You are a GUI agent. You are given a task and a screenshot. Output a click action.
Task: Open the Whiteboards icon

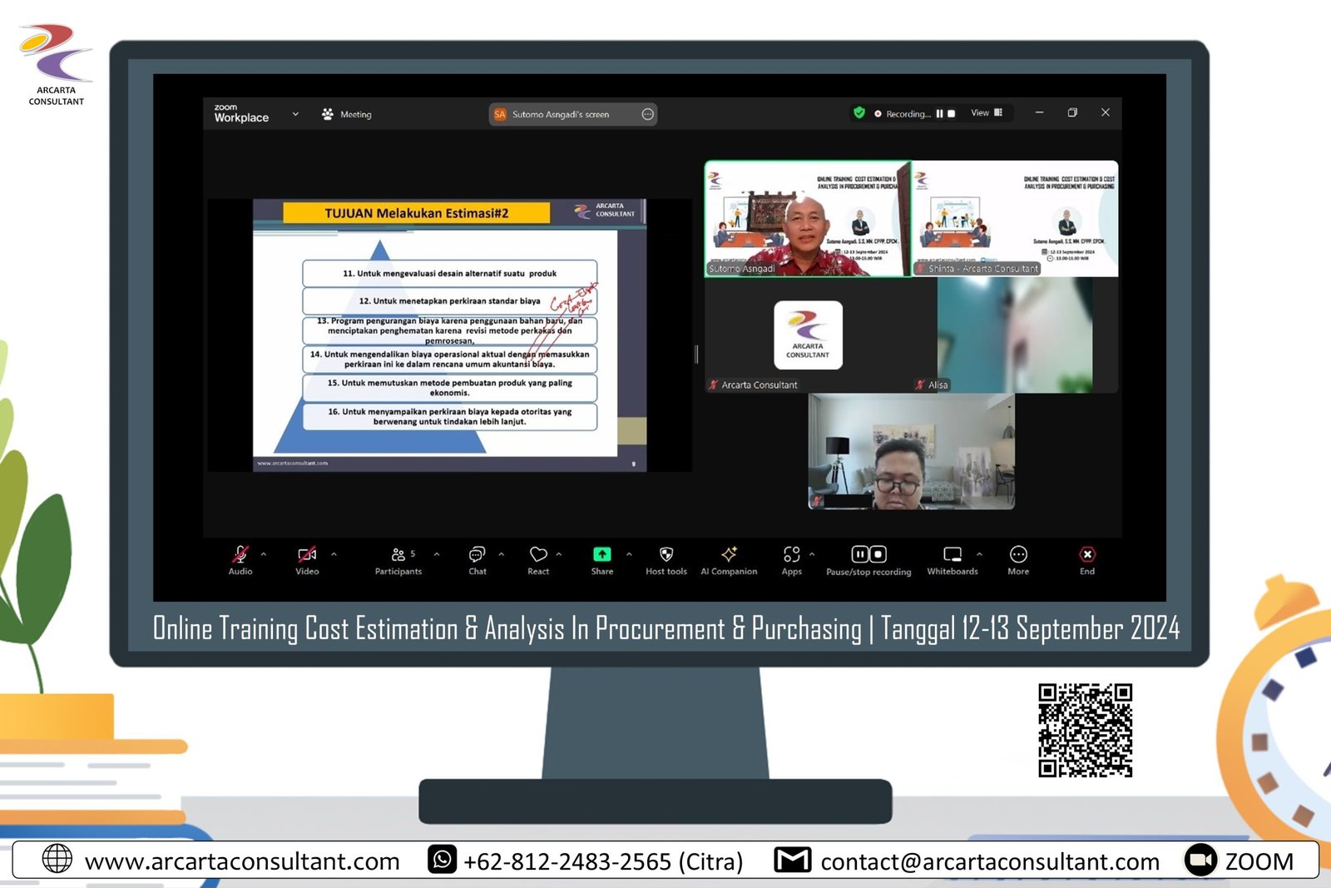tap(952, 555)
